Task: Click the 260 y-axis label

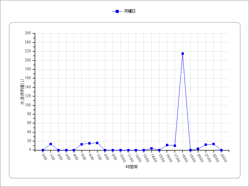Action: coord(28,33)
